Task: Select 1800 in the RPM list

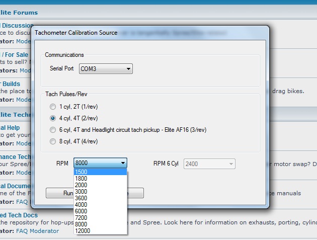Action: (x=100, y=179)
